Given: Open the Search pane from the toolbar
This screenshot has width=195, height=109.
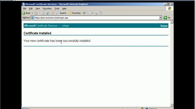Looking at the screenshot, I should click(x=61, y=13).
